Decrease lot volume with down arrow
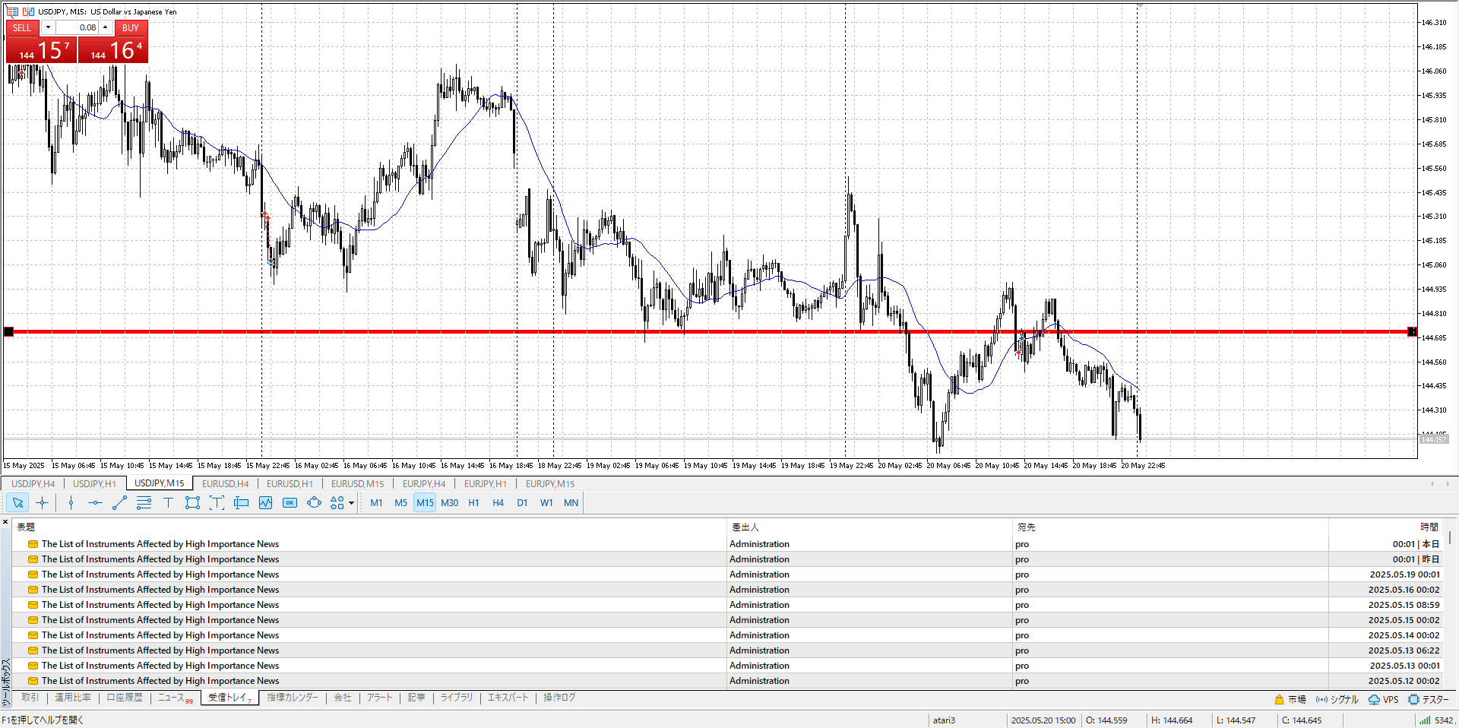 pos(48,27)
